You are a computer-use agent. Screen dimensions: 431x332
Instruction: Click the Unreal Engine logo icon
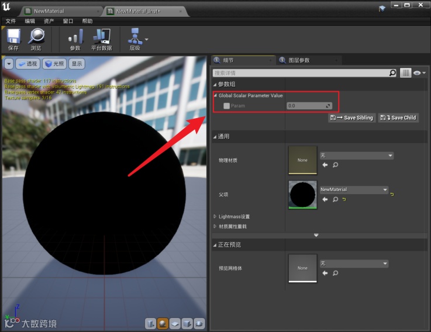click(x=6, y=7)
